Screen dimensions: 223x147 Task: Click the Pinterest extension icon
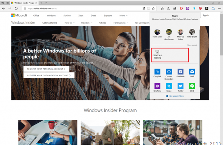click(200, 8)
